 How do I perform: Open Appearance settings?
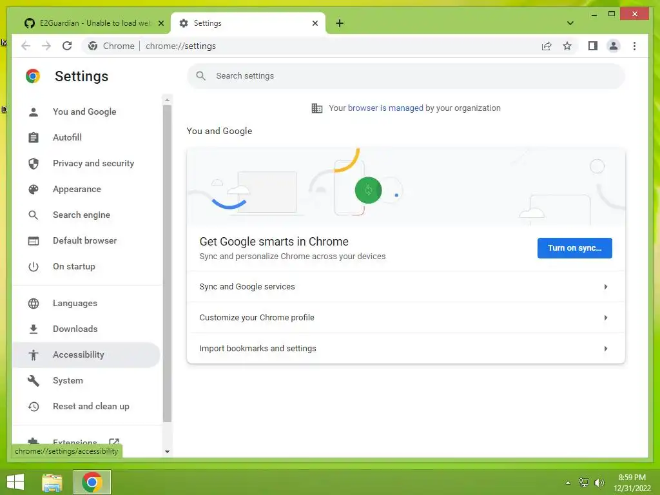(x=86, y=189)
